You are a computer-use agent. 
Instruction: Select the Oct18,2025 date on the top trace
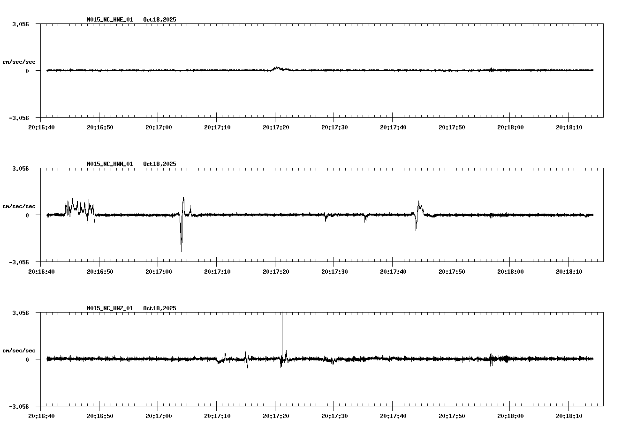(159, 20)
